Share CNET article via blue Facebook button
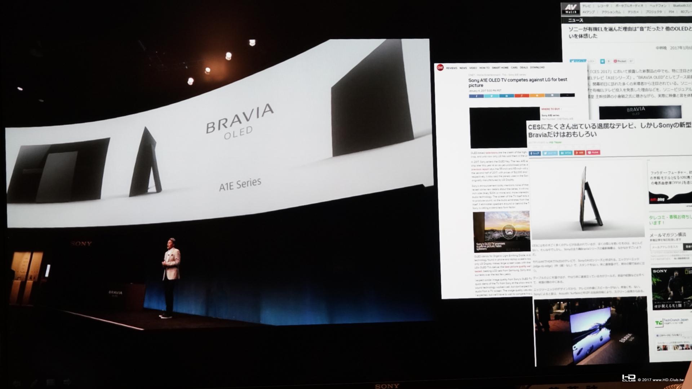 [476, 96]
